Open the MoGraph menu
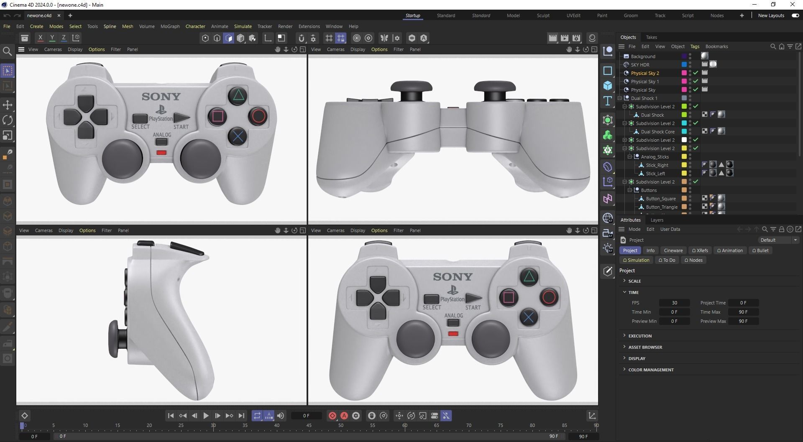Image resolution: width=803 pixels, height=442 pixels. point(170,26)
